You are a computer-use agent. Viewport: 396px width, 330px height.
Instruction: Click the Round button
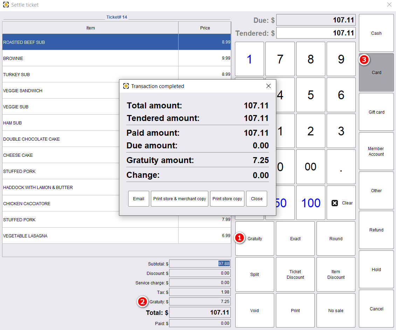pyautogui.click(x=336, y=238)
